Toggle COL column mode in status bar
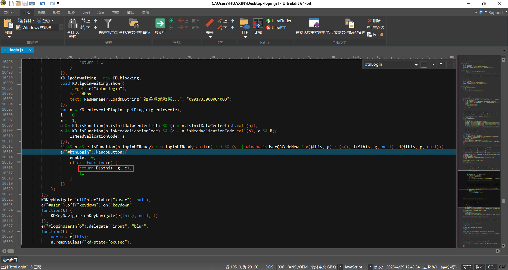The height and width of the screenshot is (270, 508). (x=492, y=267)
